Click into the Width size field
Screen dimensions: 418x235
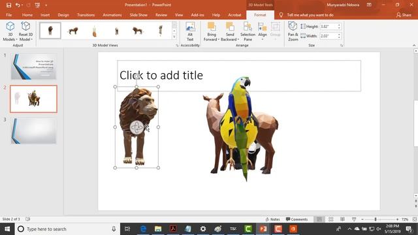coord(329,36)
